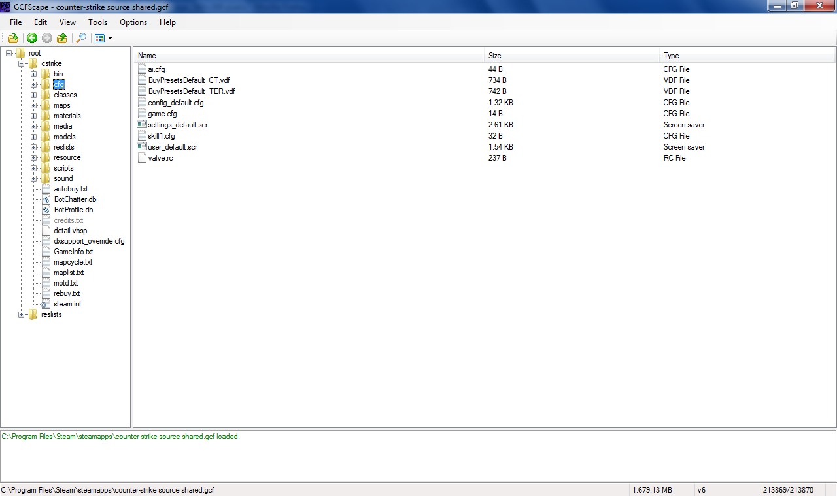
Task: Open the Edit menu
Action: [41, 22]
